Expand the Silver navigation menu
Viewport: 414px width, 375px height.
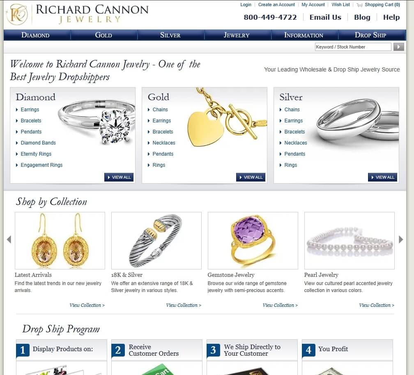pyautogui.click(x=170, y=35)
